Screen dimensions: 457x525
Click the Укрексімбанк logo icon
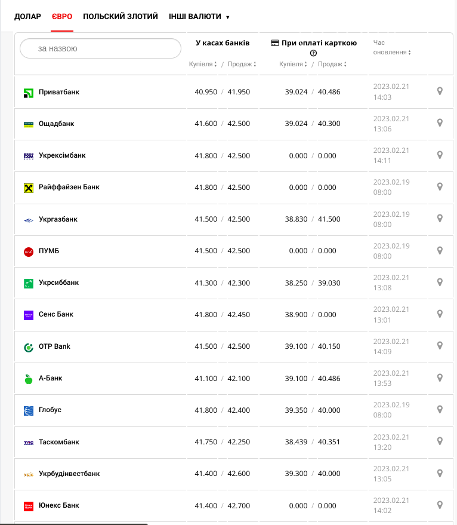pos(29,156)
